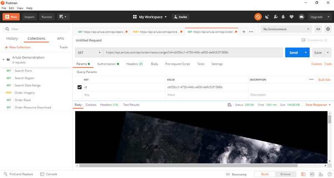Open Bootcamp in the status bar
334x178 pixels.
(236, 174)
